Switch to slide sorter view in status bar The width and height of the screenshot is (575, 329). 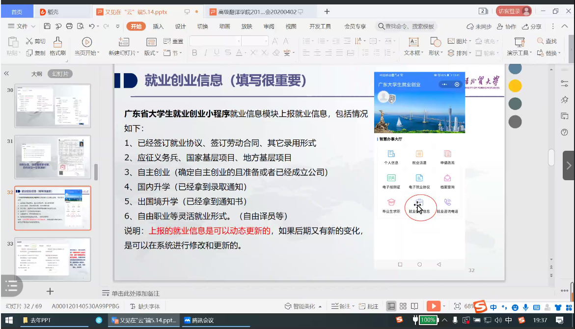tap(403, 306)
